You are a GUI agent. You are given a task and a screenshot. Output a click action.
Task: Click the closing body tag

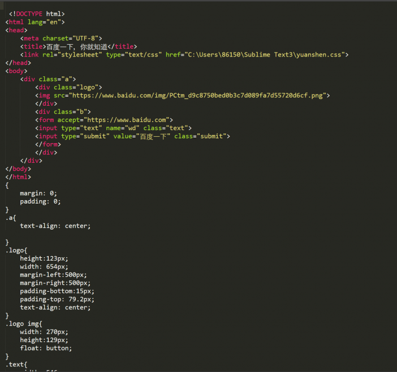click(x=18, y=169)
